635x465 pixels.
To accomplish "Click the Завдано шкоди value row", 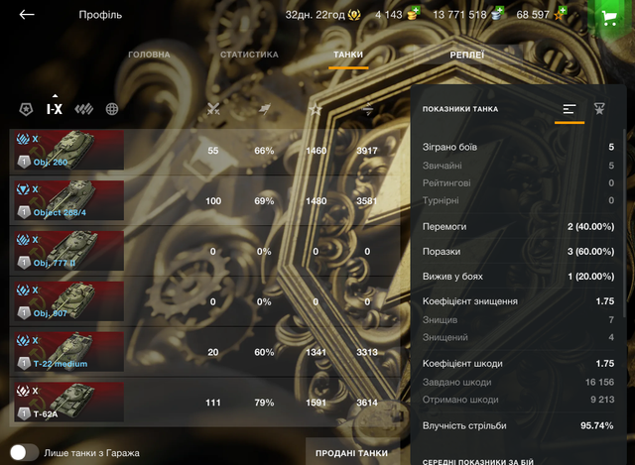I will 518,382.
